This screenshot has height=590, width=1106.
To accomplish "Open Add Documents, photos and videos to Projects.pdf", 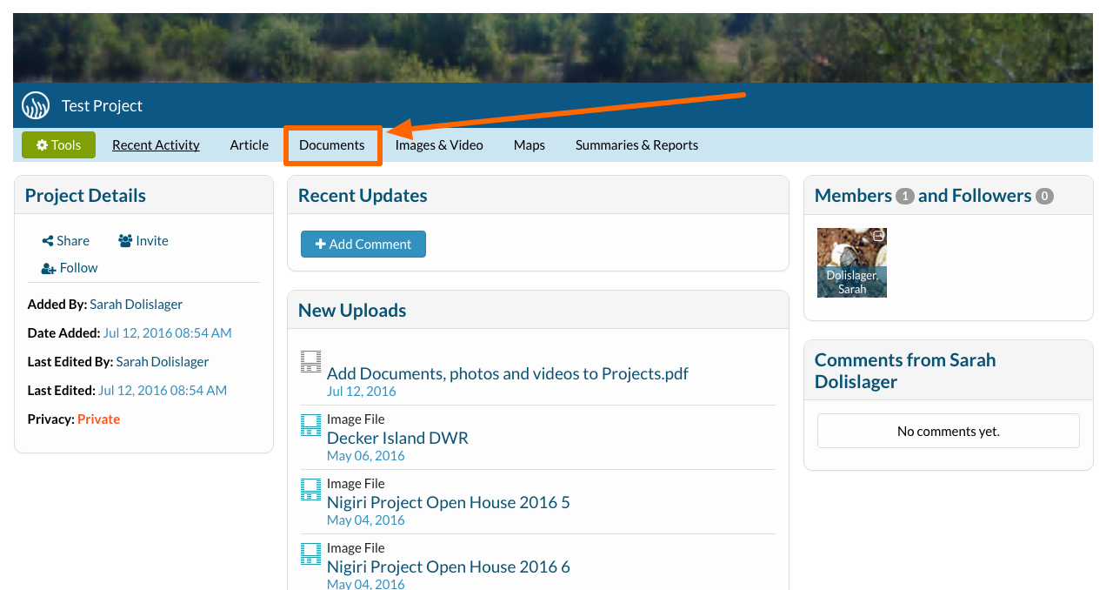I will pos(507,373).
